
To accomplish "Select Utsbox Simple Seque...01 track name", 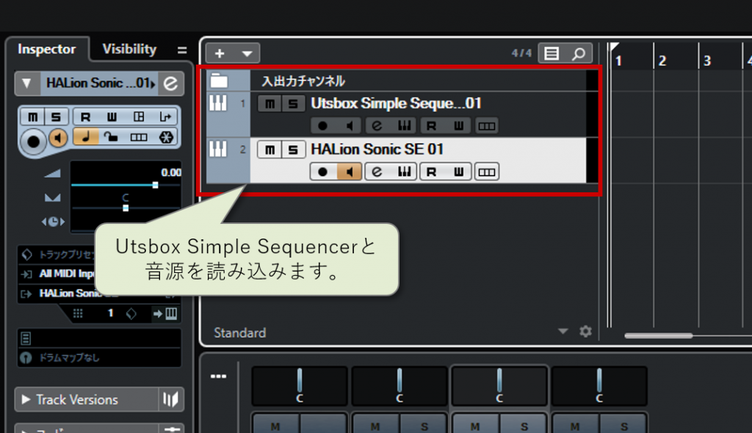I will (x=396, y=103).
